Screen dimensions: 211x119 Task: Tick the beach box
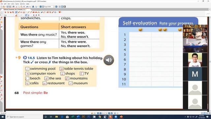pyautogui.click(x=27, y=79)
